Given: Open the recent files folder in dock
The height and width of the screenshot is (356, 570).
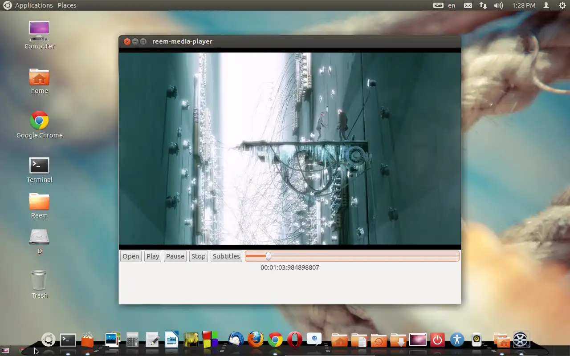Looking at the screenshot, I should [379, 340].
